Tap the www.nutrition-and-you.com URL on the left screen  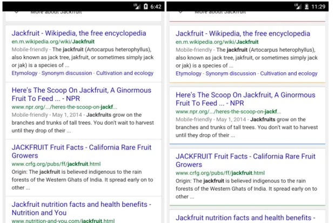(x=63, y=221)
